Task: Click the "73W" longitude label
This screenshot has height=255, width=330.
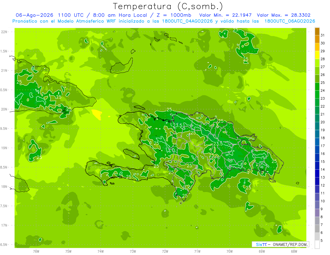Action: [133, 251]
